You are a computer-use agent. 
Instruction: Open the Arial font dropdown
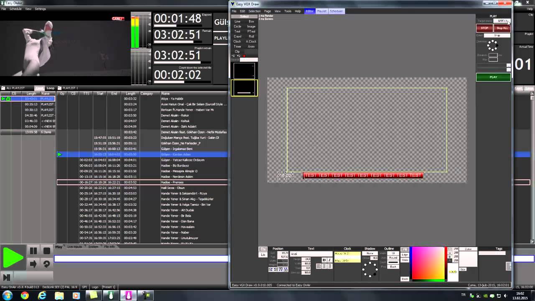click(311, 254)
